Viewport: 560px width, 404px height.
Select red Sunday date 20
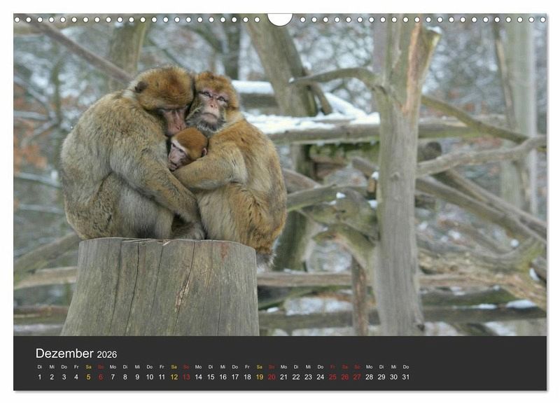tap(272, 377)
